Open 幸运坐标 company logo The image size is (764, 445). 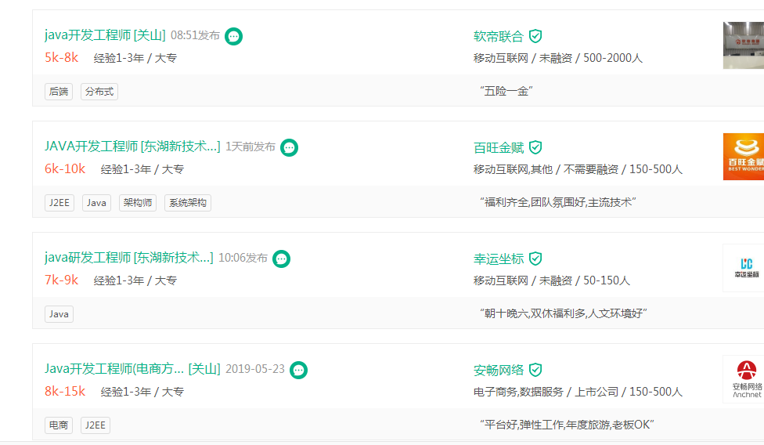coord(744,268)
